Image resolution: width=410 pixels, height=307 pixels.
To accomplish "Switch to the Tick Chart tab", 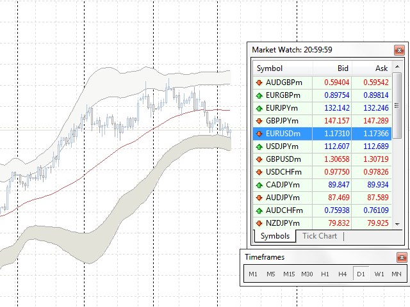I will tap(320, 236).
